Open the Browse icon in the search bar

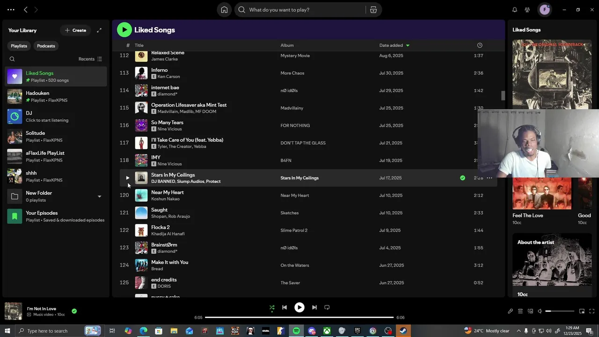373,9
